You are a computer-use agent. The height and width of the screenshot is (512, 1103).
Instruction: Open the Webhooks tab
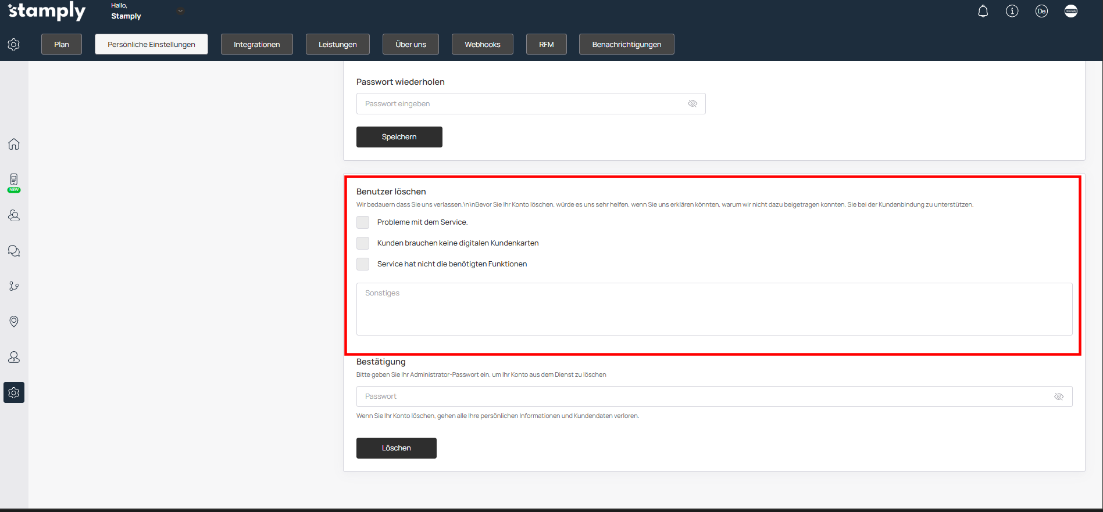point(482,45)
